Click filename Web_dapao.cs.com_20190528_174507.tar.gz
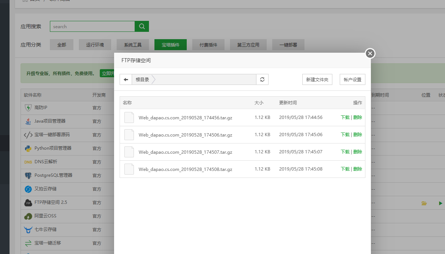The height and width of the screenshot is (254, 445). point(185,152)
